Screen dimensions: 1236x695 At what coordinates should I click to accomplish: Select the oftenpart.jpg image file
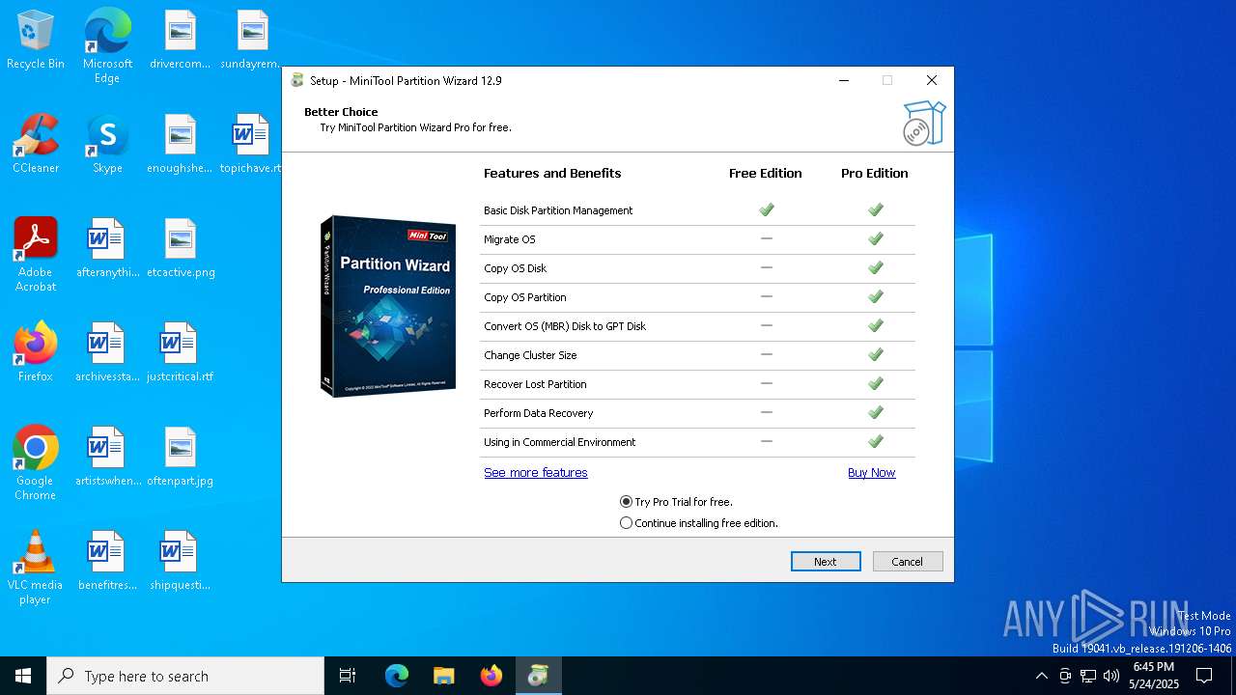coord(180,458)
